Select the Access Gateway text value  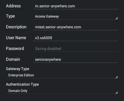click(x=47, y=16)
